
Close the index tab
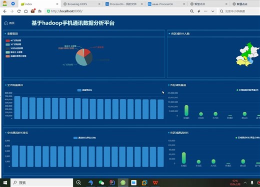pyautogui.click(x=57, y=4)
